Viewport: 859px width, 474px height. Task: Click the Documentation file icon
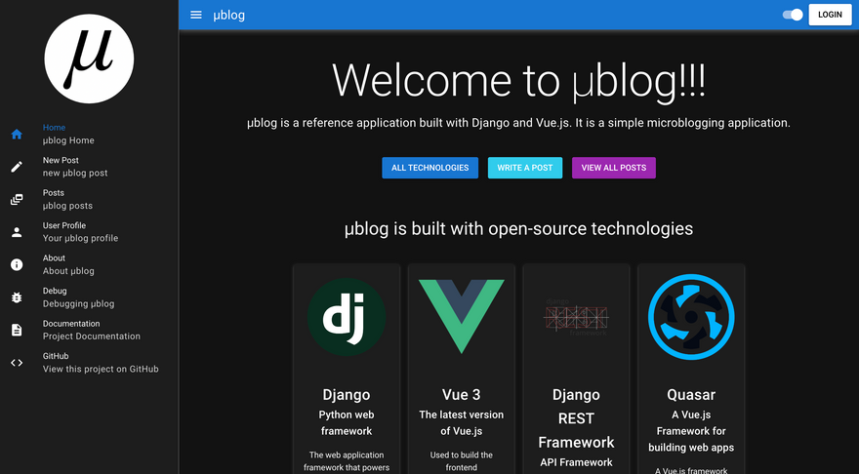pos(17,330)
